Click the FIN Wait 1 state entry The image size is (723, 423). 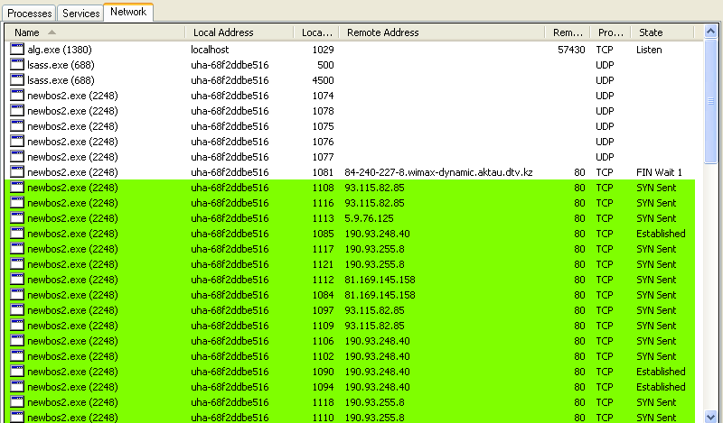tap(659, 172)
